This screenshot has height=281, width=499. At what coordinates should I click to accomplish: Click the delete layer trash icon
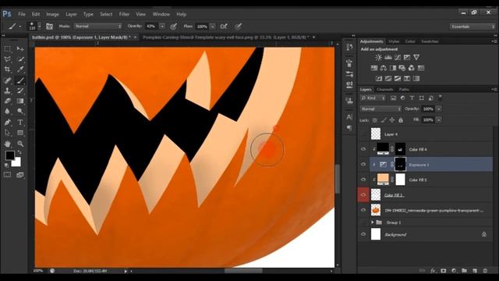485,271
